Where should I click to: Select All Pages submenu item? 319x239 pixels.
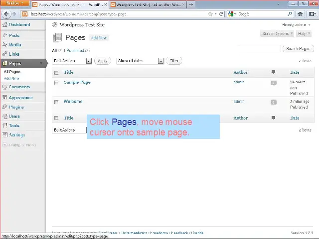12,72
